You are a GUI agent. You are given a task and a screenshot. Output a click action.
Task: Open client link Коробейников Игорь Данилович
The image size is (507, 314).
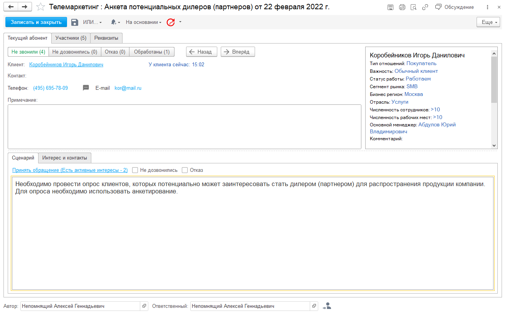[x=66, y=65]
